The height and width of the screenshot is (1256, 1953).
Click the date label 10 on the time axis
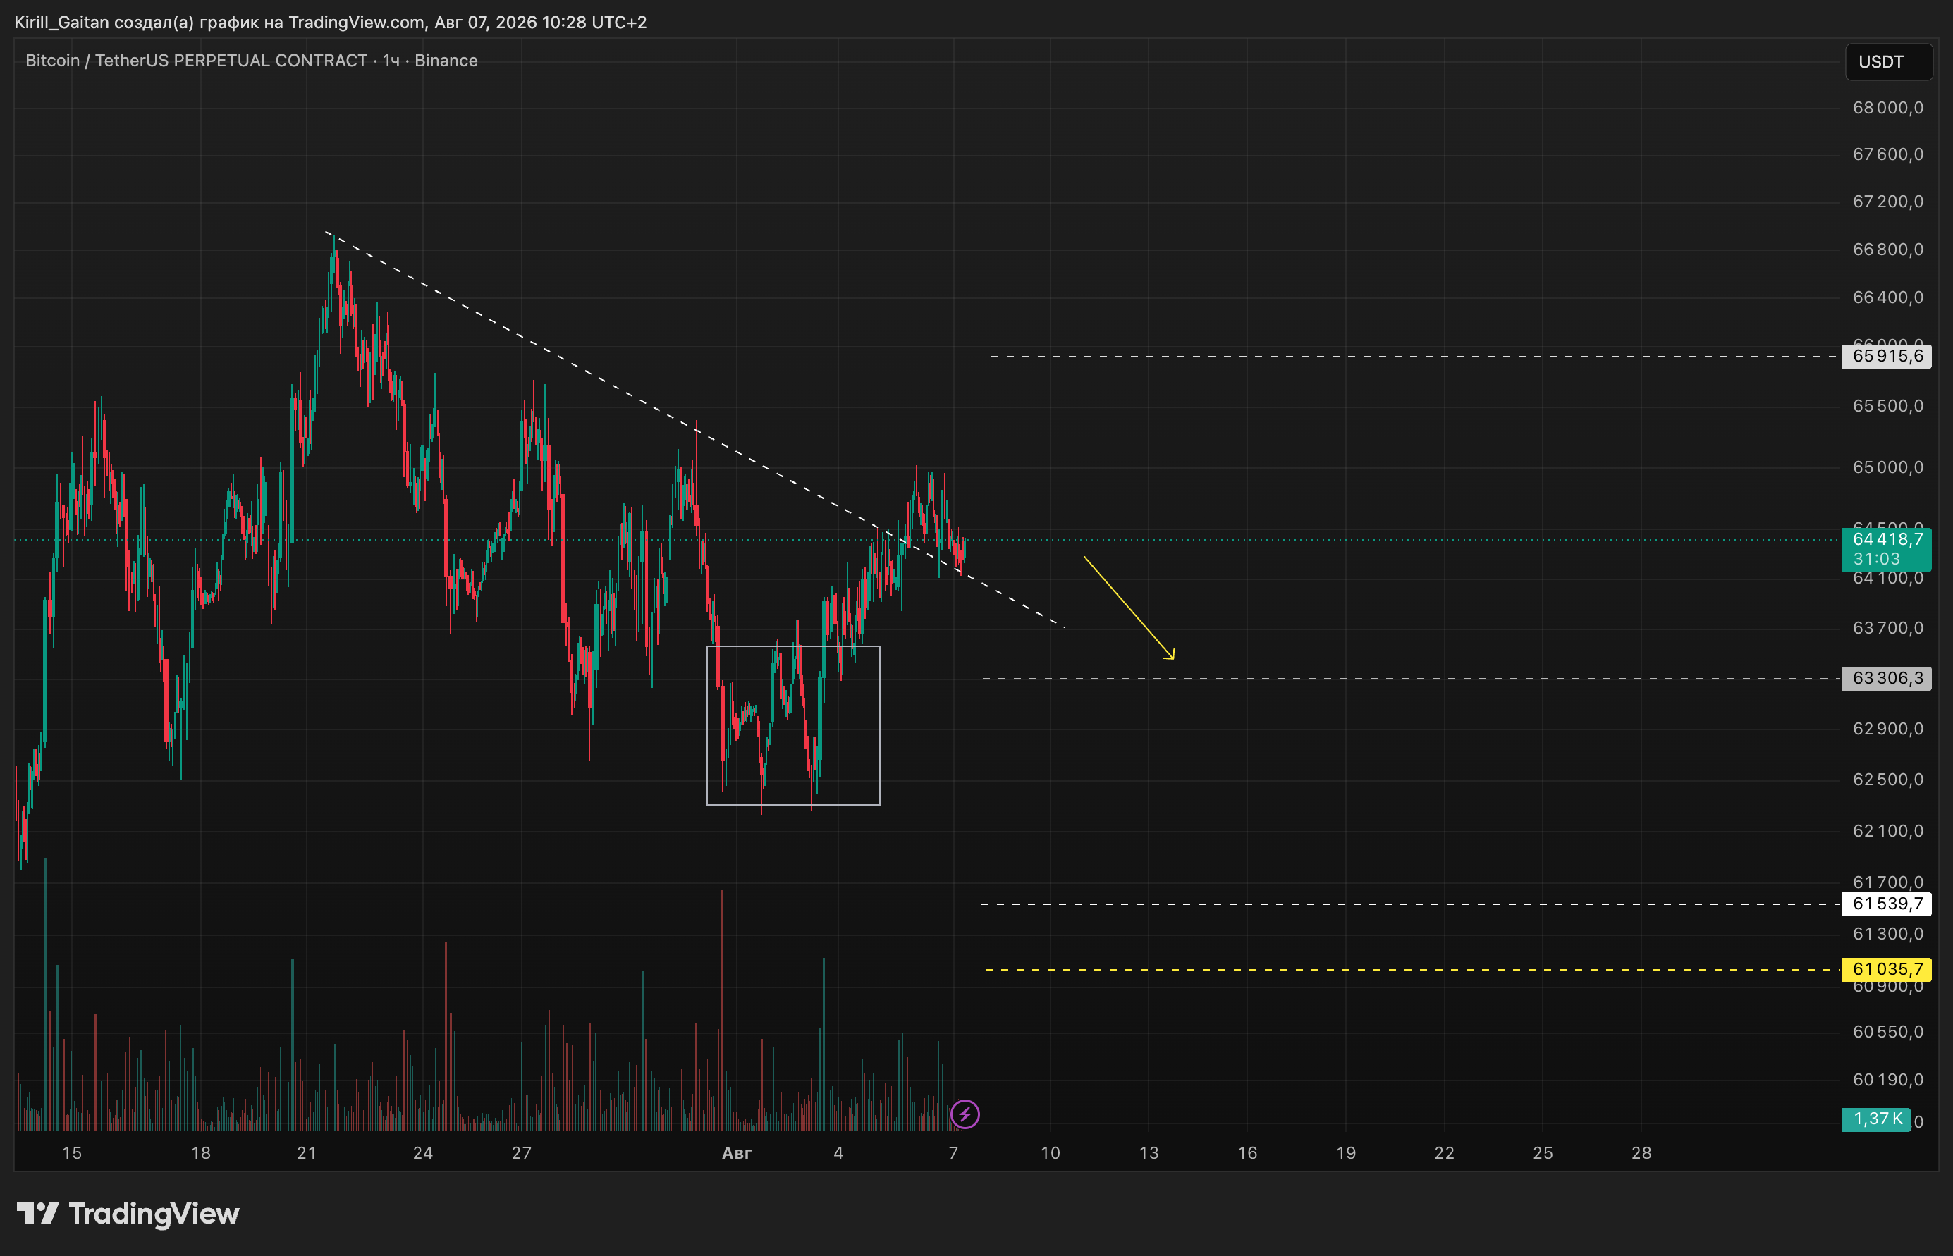click(1051, 1153)
